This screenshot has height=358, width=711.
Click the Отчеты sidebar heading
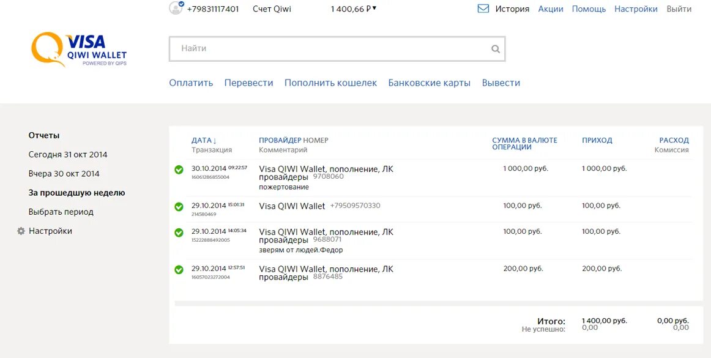(x=44, y=136)
